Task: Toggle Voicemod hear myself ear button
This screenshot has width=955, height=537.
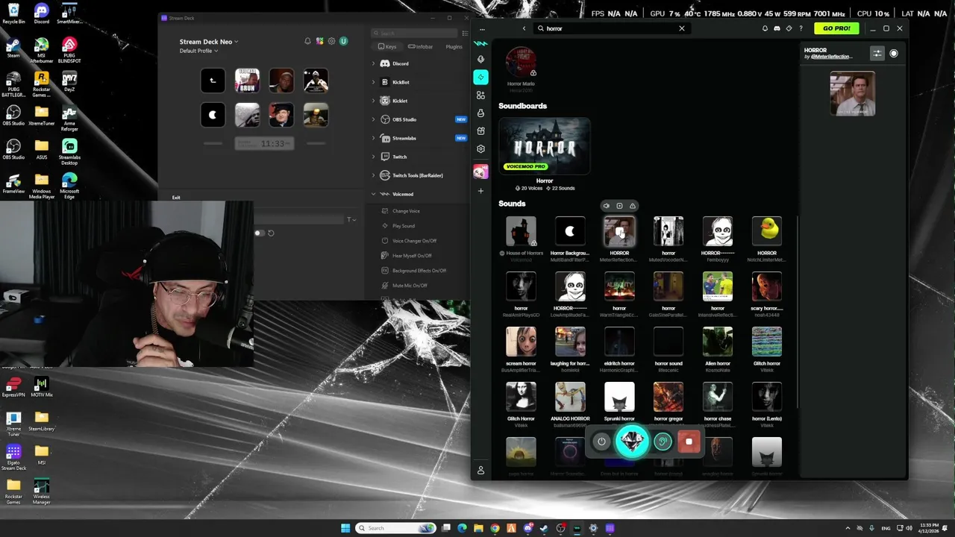Action: 663,442
